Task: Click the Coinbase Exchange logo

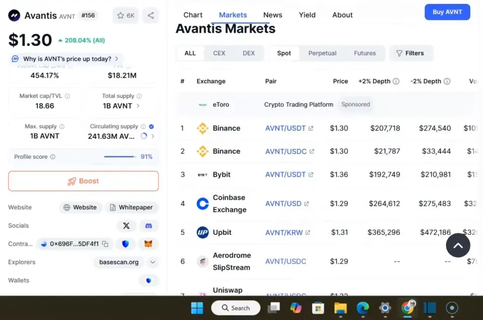Action: point(202,204)
